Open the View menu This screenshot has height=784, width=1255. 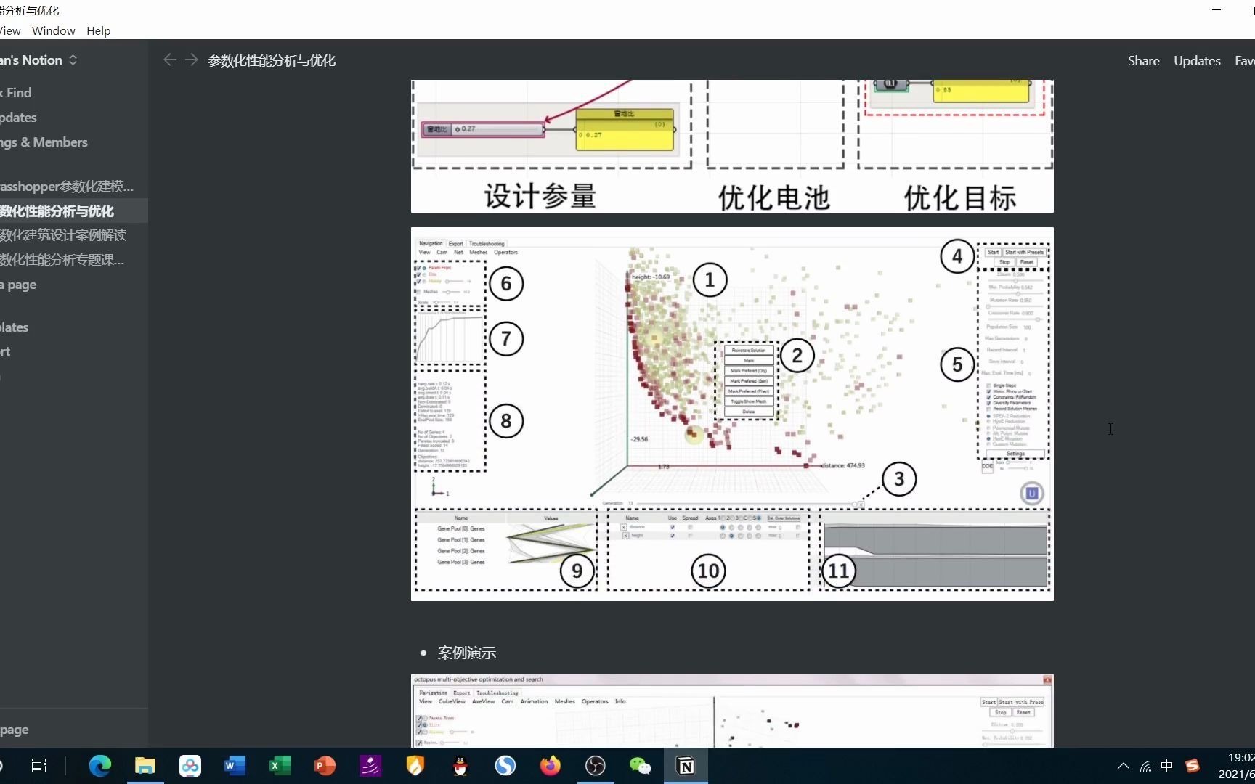[x=10, y=30]
